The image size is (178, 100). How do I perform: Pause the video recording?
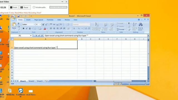pos(25,7)
